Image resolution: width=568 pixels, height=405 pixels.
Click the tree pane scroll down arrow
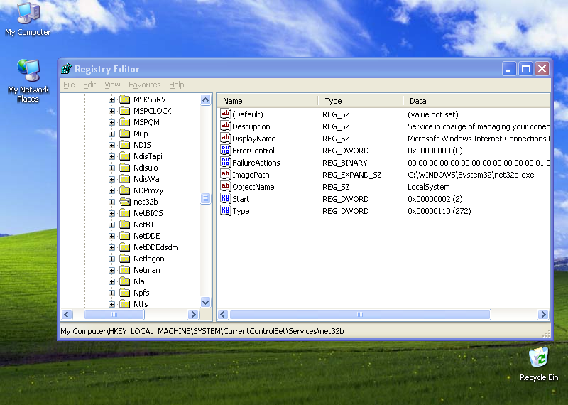point(205,302)
